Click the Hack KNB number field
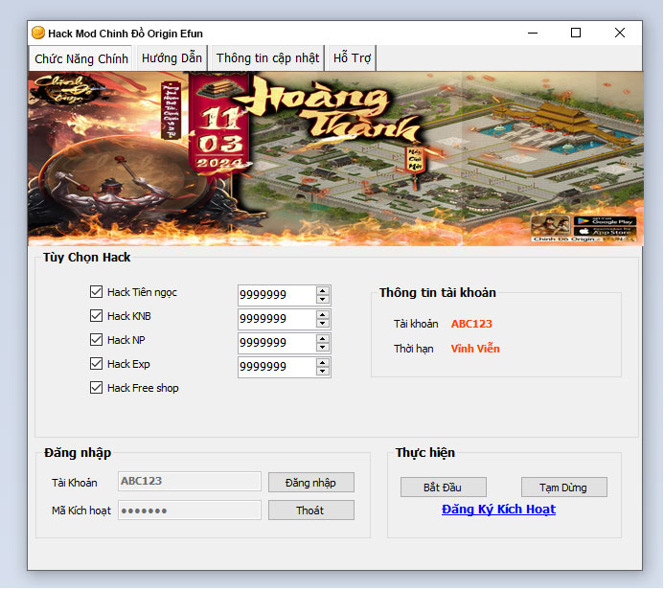Screen dimensions: 664x590 tap(277, 319)
